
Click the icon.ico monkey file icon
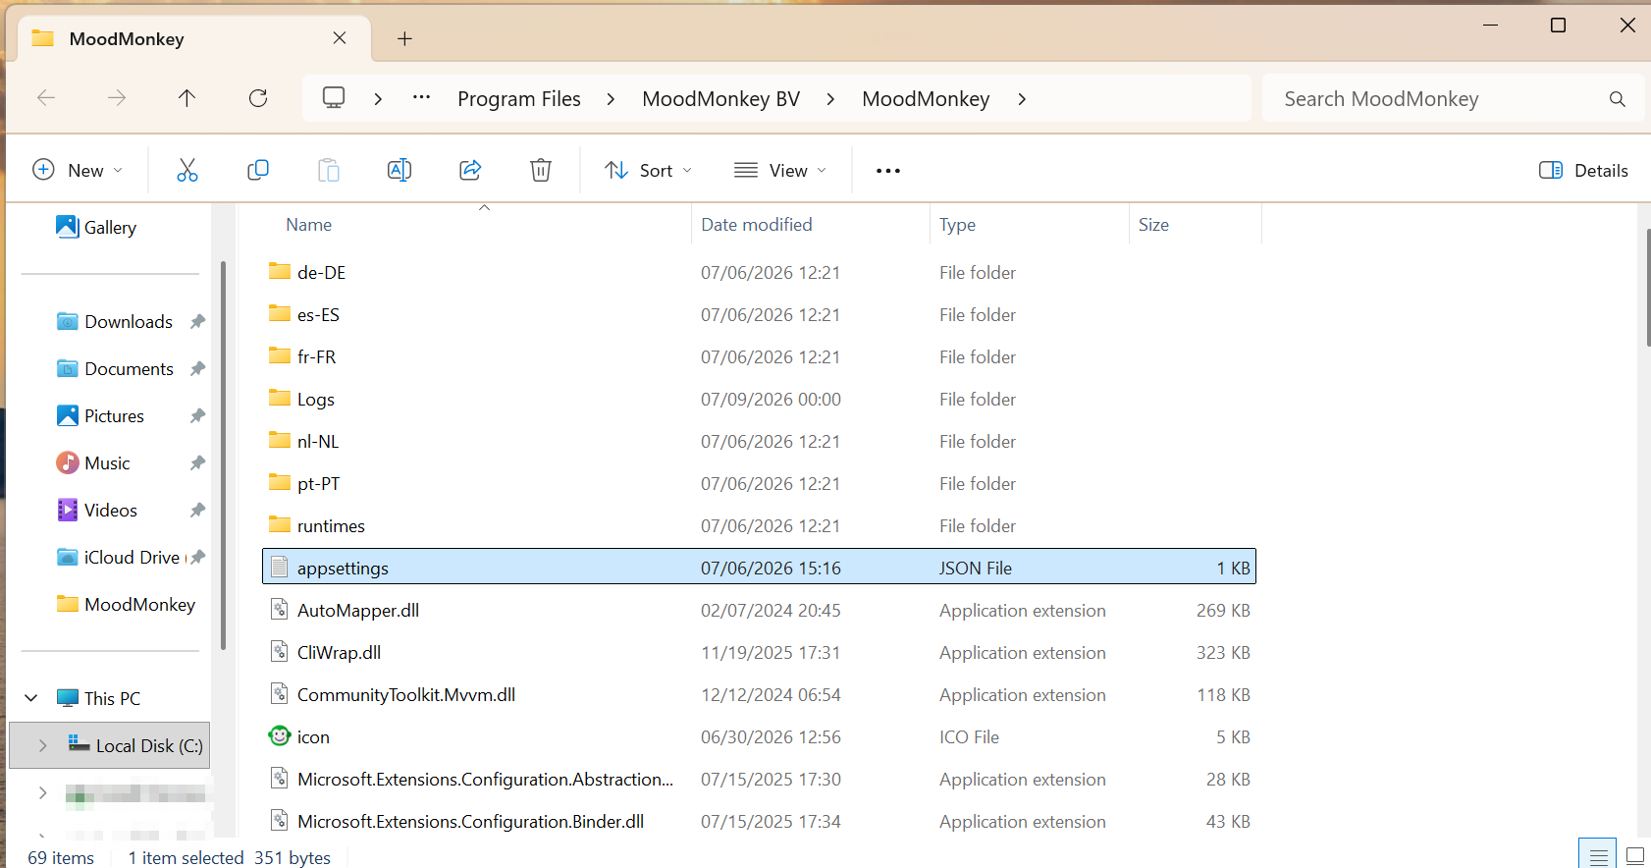click(x=280, y=735)
